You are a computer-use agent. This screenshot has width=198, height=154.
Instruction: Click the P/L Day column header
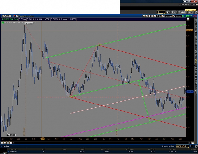(x=173, y=149)
